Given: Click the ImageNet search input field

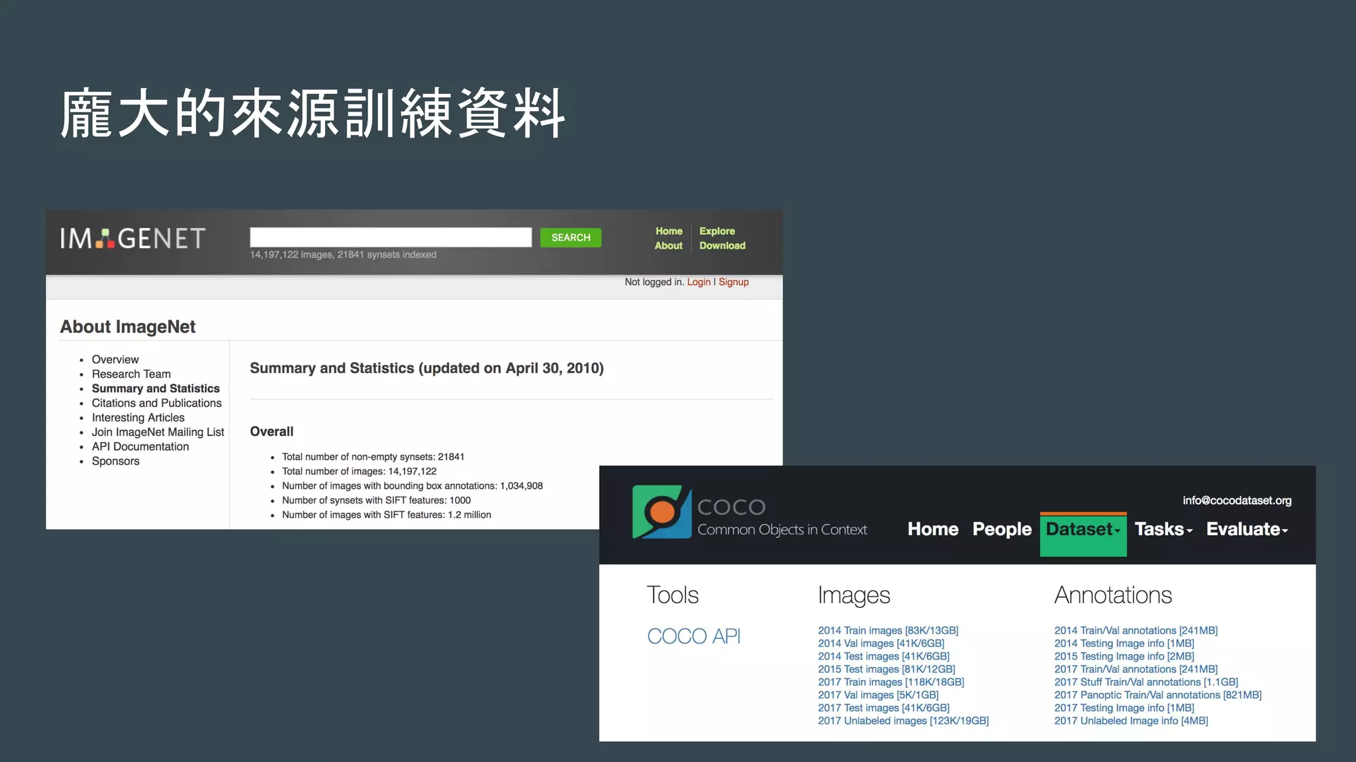Looking at the screenshot, I should (x=391, y=237).
